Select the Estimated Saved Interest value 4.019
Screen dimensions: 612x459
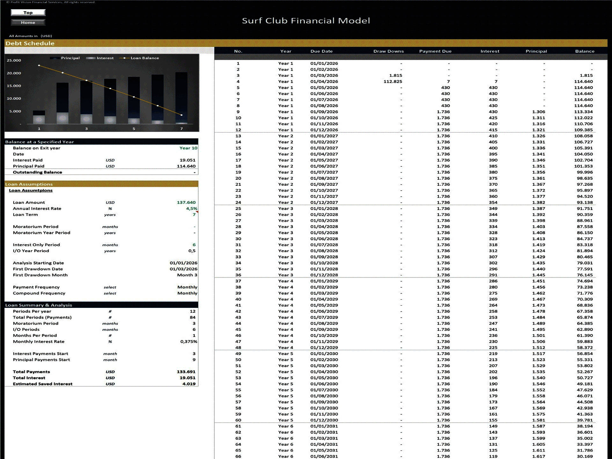[x=189, y=384]
